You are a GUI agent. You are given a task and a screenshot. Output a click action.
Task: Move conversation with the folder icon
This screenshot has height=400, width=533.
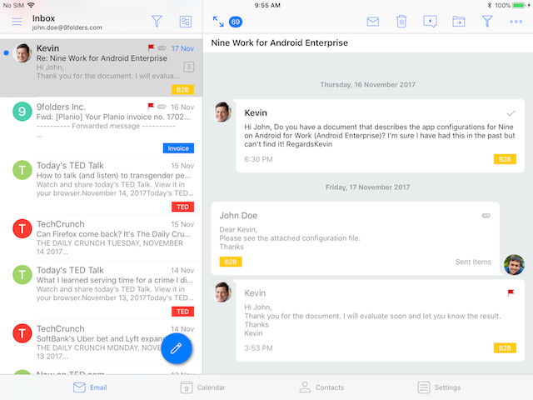[x=459, y=22]
